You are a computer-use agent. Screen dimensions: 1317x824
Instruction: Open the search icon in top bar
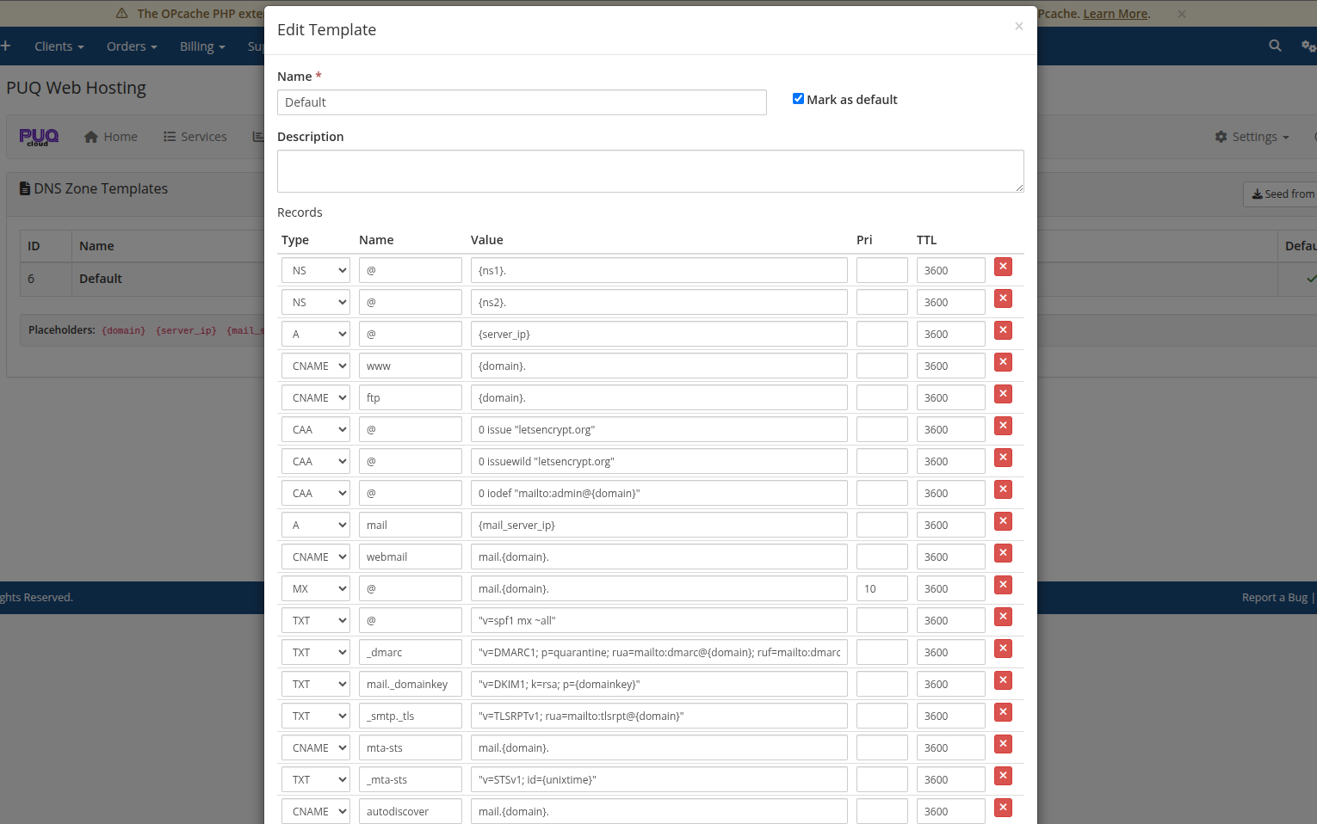(1275, 46)
